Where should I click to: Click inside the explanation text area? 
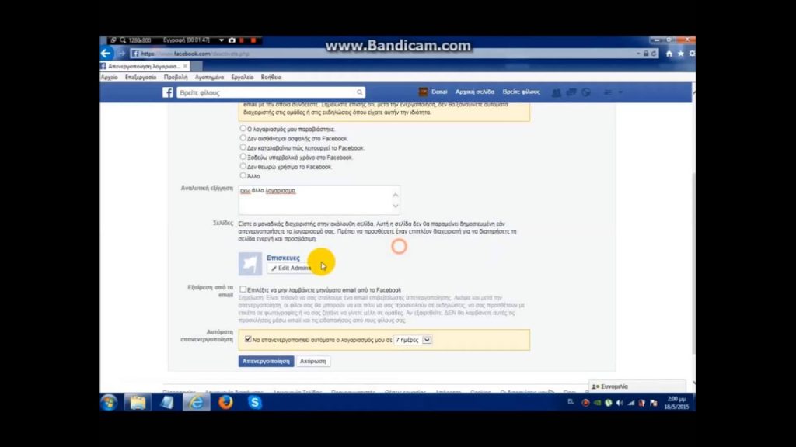[x=319, y=199]
